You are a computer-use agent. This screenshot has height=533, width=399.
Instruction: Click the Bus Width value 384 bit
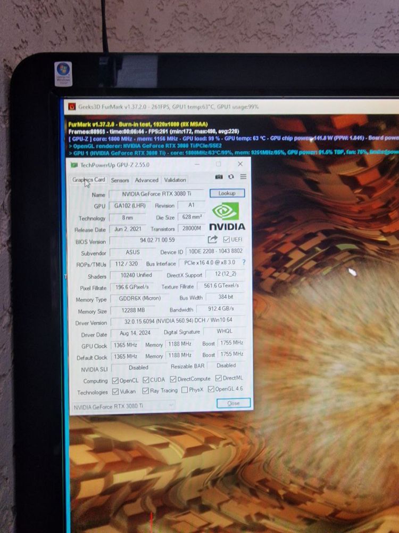[226, 297]
